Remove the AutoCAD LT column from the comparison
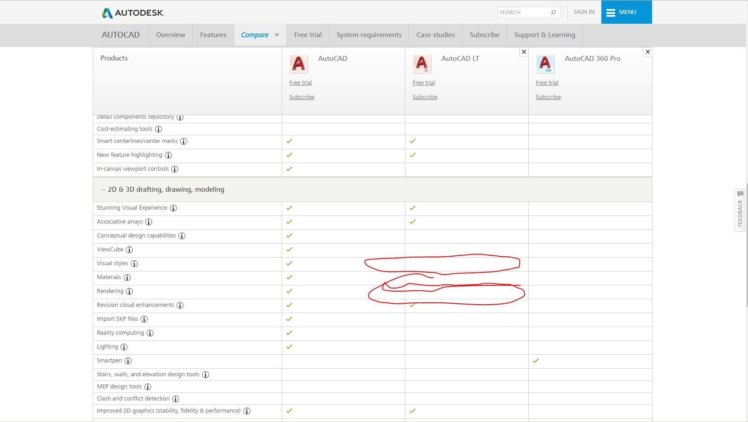 [x=524, y=52]
